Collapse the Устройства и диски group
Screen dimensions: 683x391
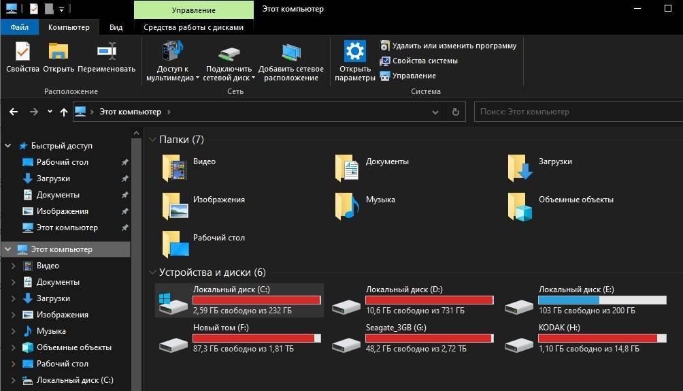coord(152,272)
